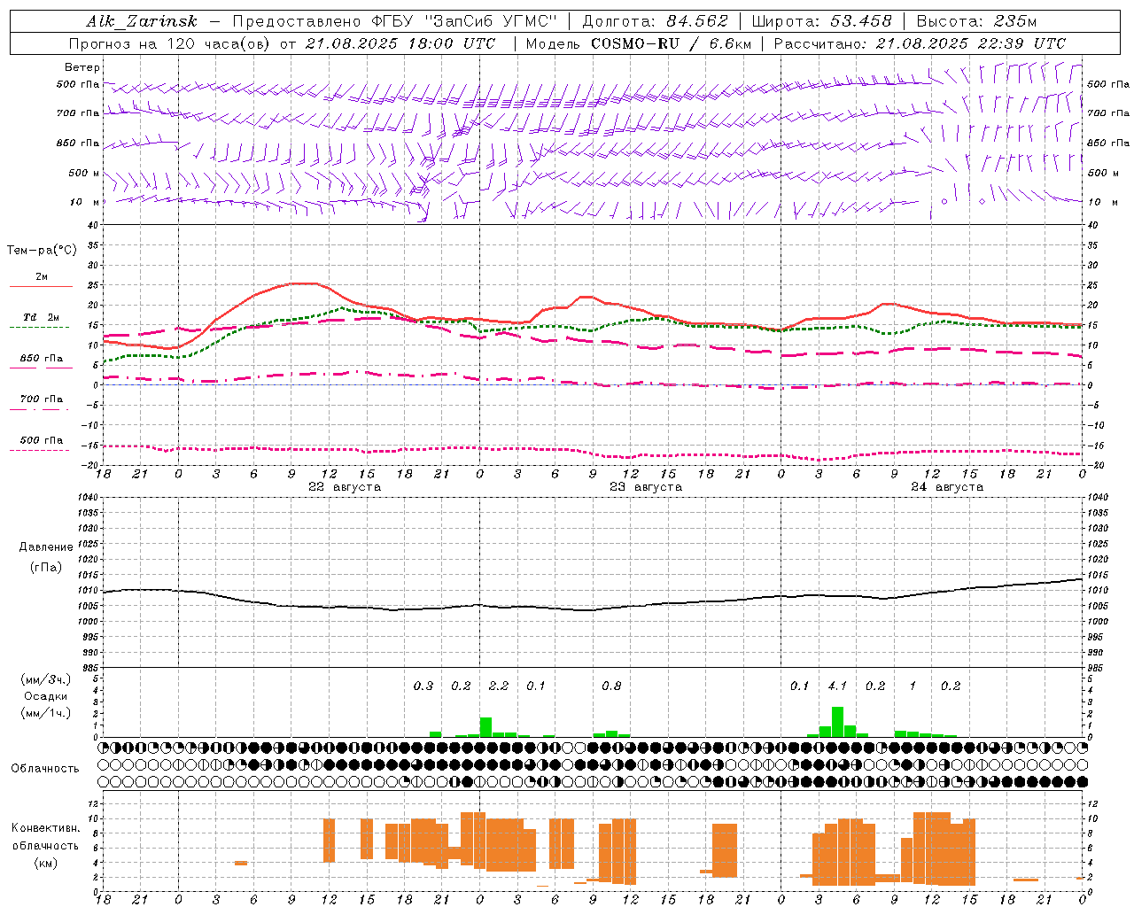Click the '24 августа' date label

point(947,487)
